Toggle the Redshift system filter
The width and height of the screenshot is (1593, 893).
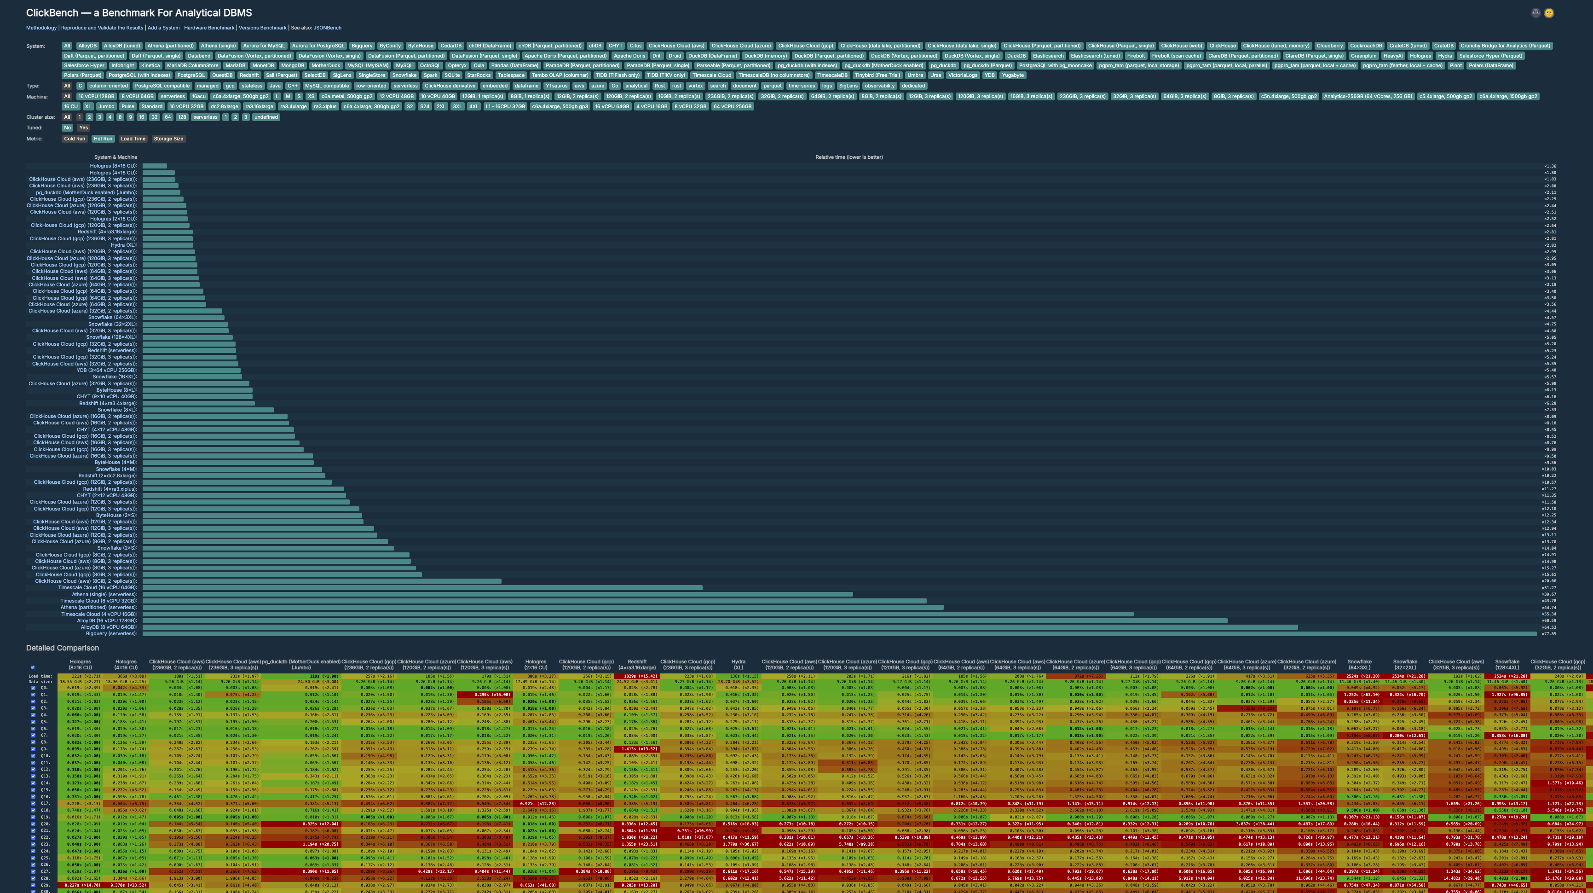(x=249, y=75)
